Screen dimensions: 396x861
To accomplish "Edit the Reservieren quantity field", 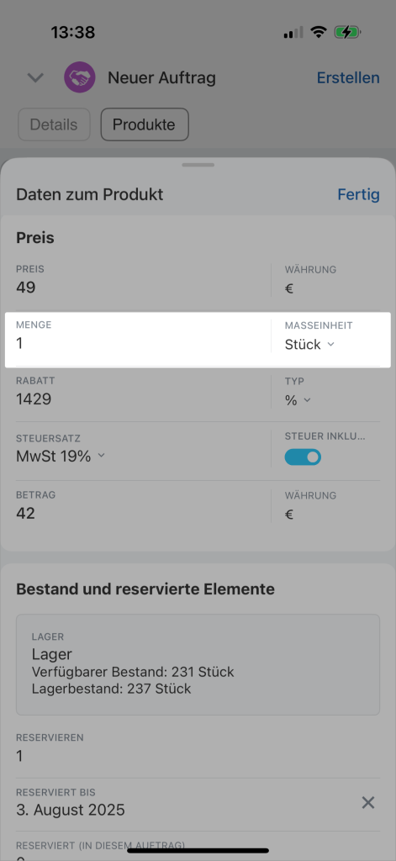I will coord(198,748).
